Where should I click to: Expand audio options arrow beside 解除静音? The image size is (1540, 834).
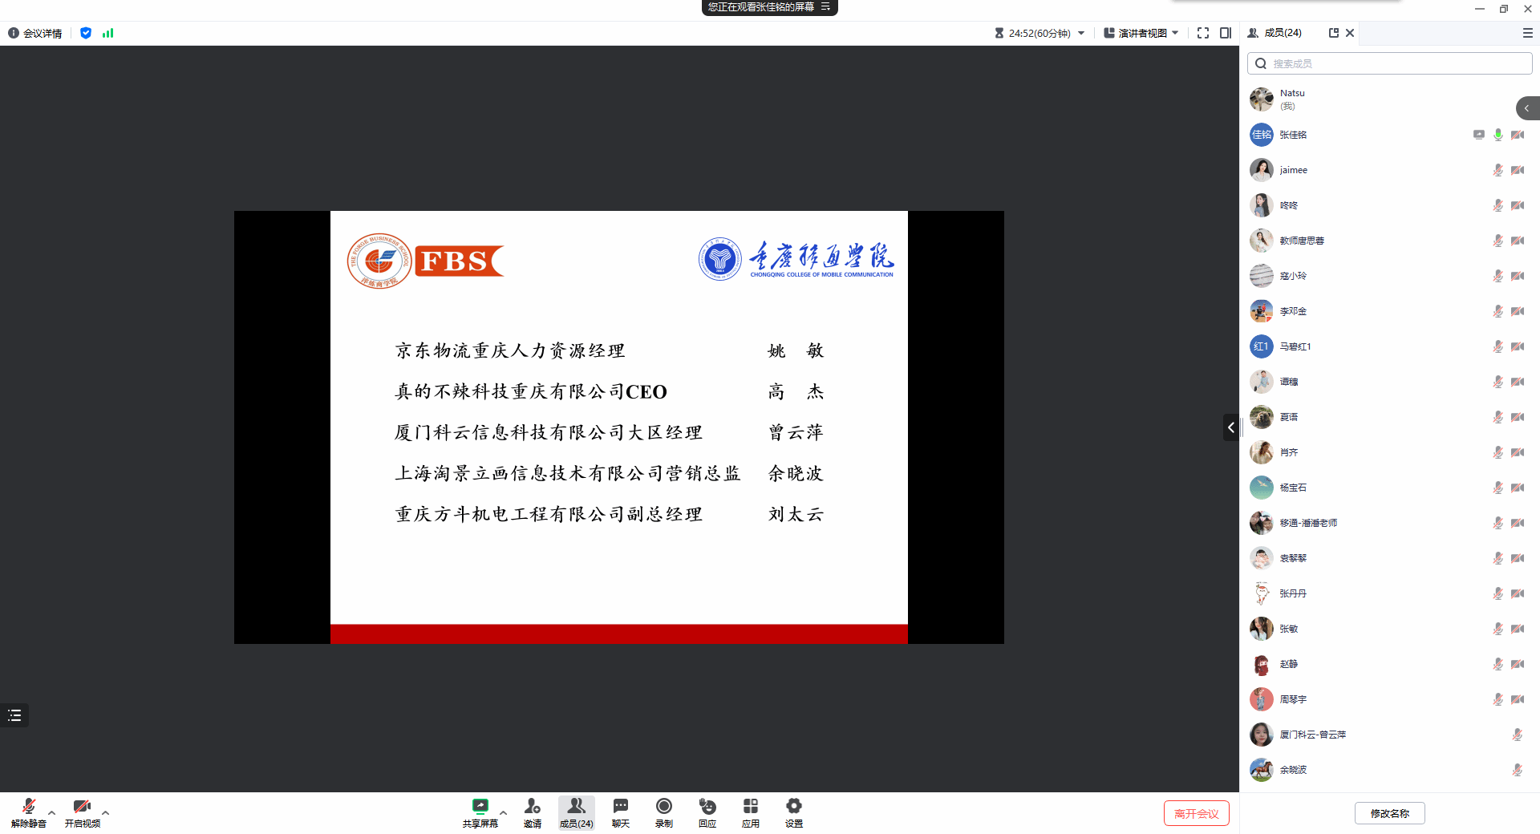pos(52,812)
